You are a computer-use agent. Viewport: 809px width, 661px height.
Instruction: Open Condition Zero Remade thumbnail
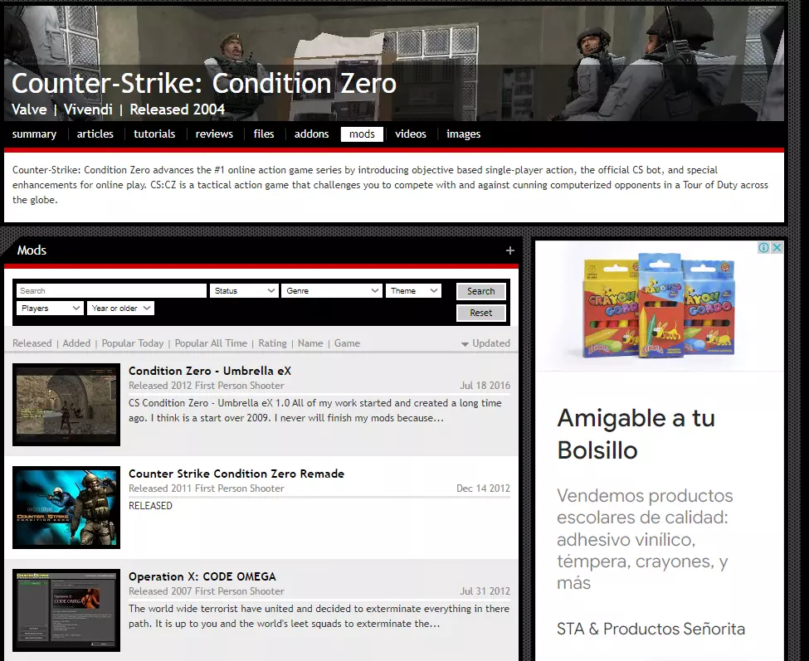[66, 508]
